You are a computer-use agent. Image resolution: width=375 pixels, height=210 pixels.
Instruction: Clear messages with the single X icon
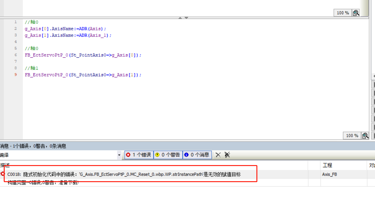click(218, 155)
